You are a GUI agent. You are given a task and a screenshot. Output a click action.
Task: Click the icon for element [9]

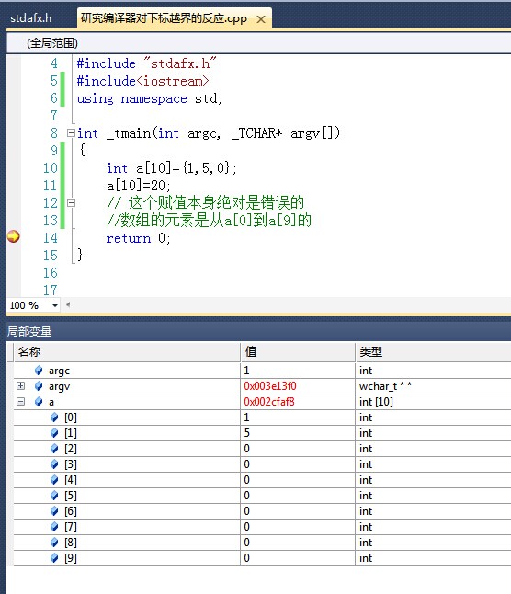tap(54, 557)
